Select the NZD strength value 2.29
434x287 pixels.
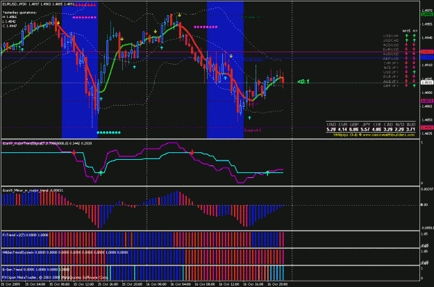(400, 129)
